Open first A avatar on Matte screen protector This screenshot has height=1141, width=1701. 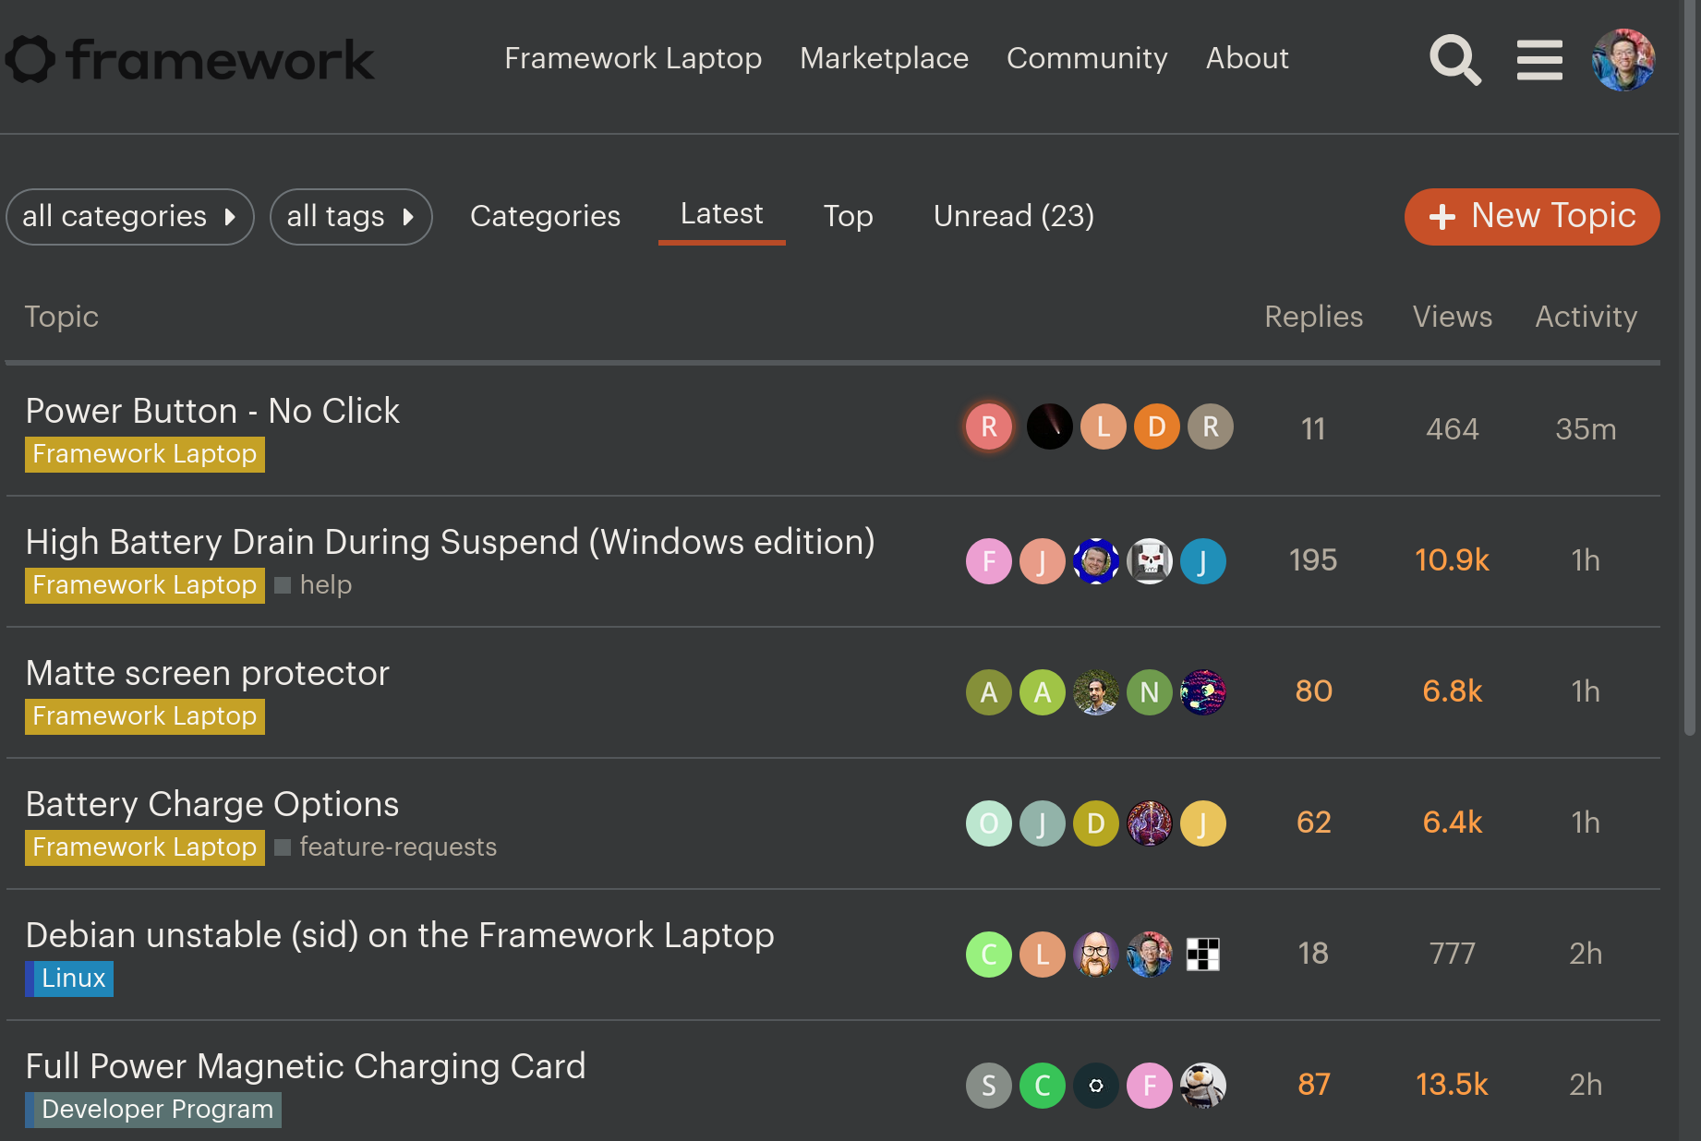click(989, 691)
